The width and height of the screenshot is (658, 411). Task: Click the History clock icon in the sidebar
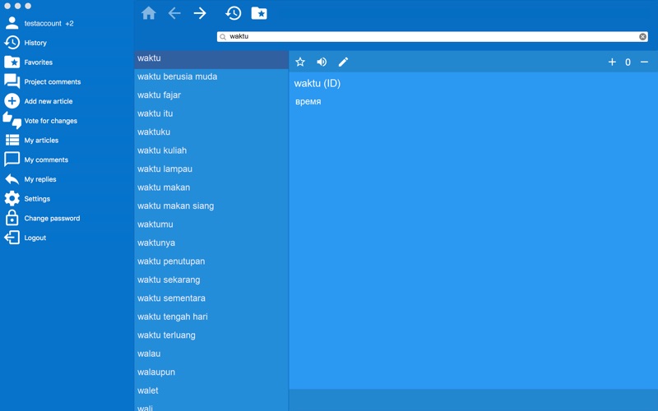[x=12, y=43]
